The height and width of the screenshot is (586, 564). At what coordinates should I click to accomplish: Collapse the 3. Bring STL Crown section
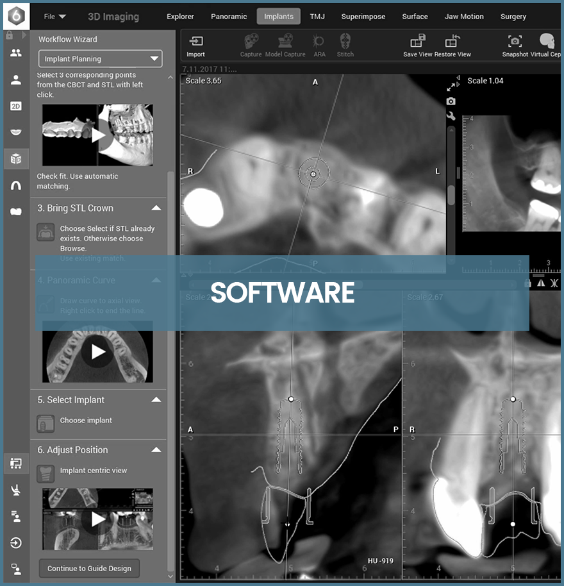click(x=156, y=208)
